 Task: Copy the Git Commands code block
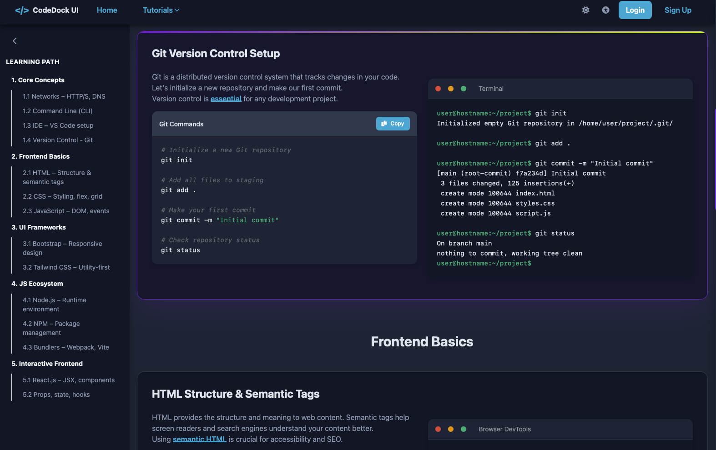coord(393,124)
